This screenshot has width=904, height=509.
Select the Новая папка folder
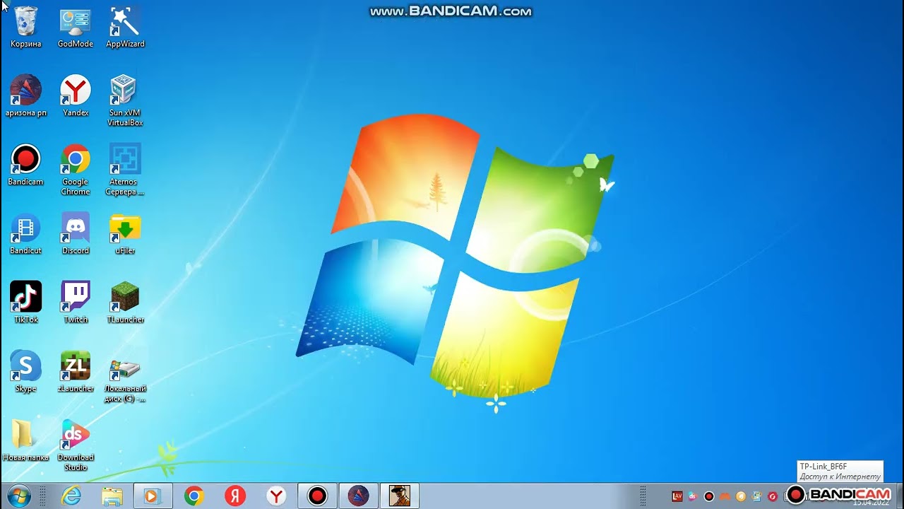[x=26, y=440]
